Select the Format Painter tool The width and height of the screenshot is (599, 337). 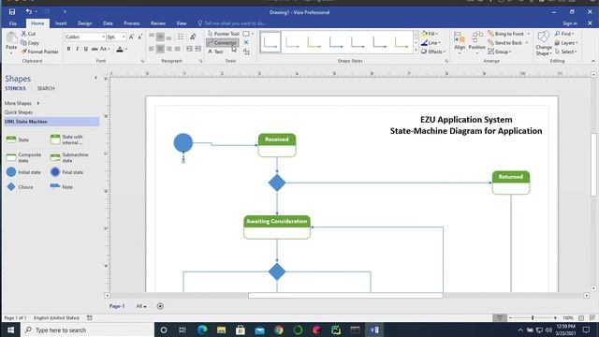coord(40,51)
